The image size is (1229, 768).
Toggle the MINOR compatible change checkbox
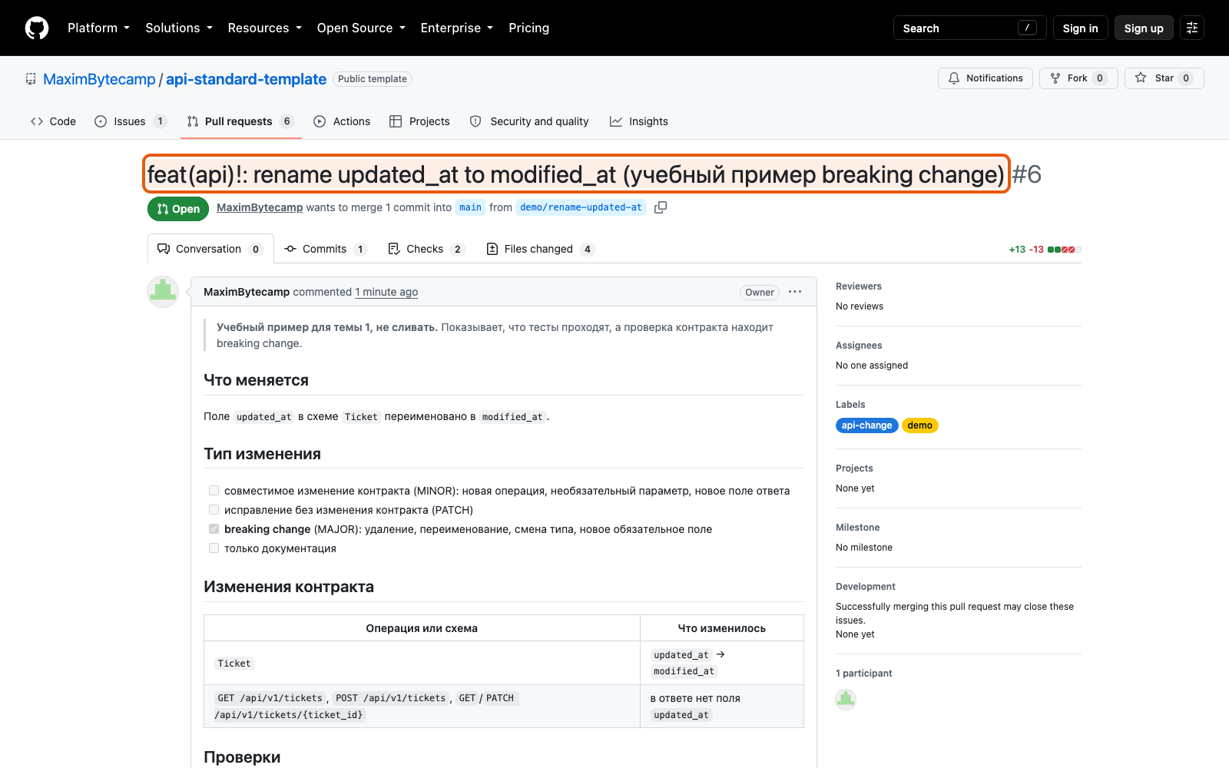pyautogui.click(x=214, y=491)
